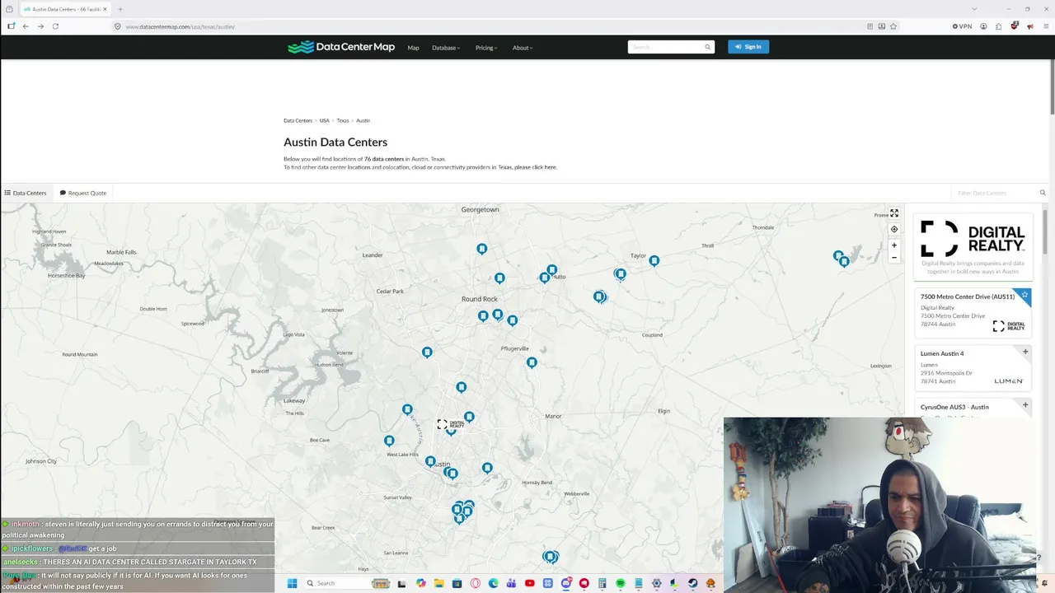Open the browser main menu
Screen dimensions: 1055x593
point(1045,26)
